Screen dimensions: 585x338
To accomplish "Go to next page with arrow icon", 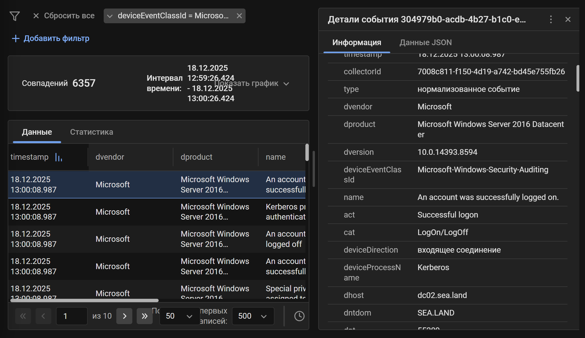I will pos(124,316).
